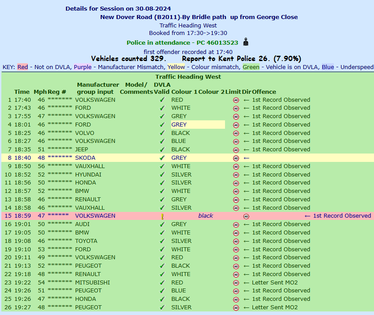Click 19:27 time in row 26
The image size is (374, 315).
click(x=23, y=307)
